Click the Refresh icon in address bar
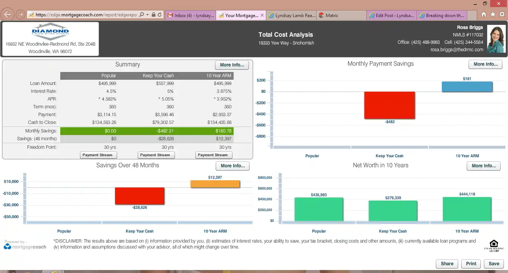Image resolution: width=508 pixels, height=273 pixels. click(160, 15)
